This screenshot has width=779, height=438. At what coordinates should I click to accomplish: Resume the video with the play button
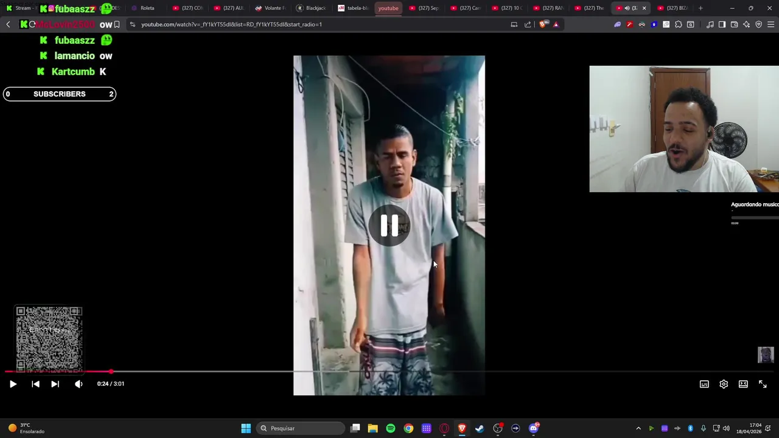tap(13, 384)
